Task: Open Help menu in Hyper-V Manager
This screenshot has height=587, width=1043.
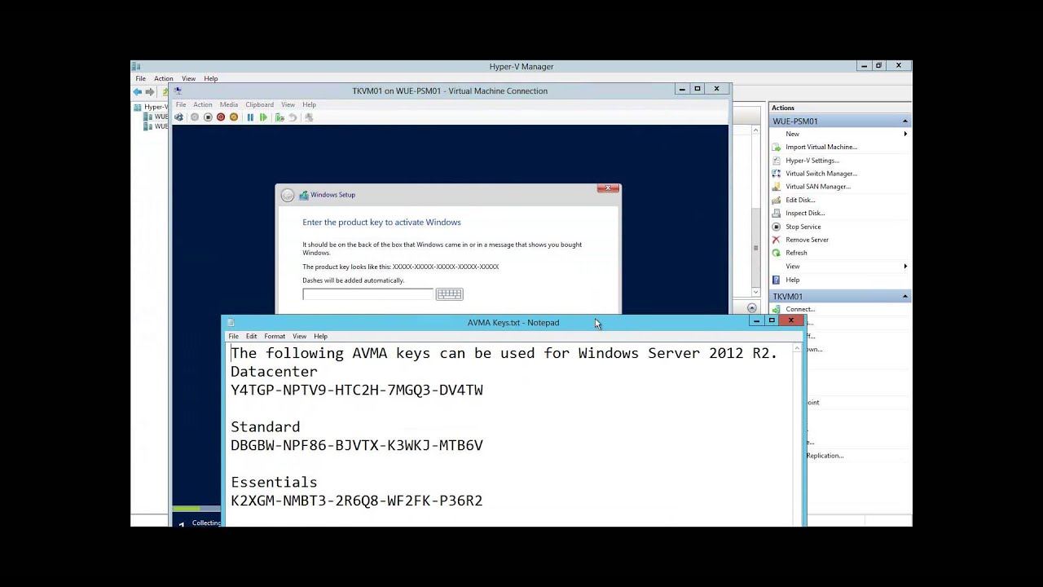Action: coord(211,79)
